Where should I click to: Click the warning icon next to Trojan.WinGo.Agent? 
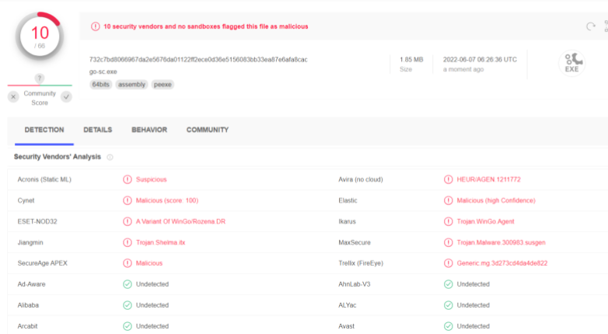click(x=448, y=221)
